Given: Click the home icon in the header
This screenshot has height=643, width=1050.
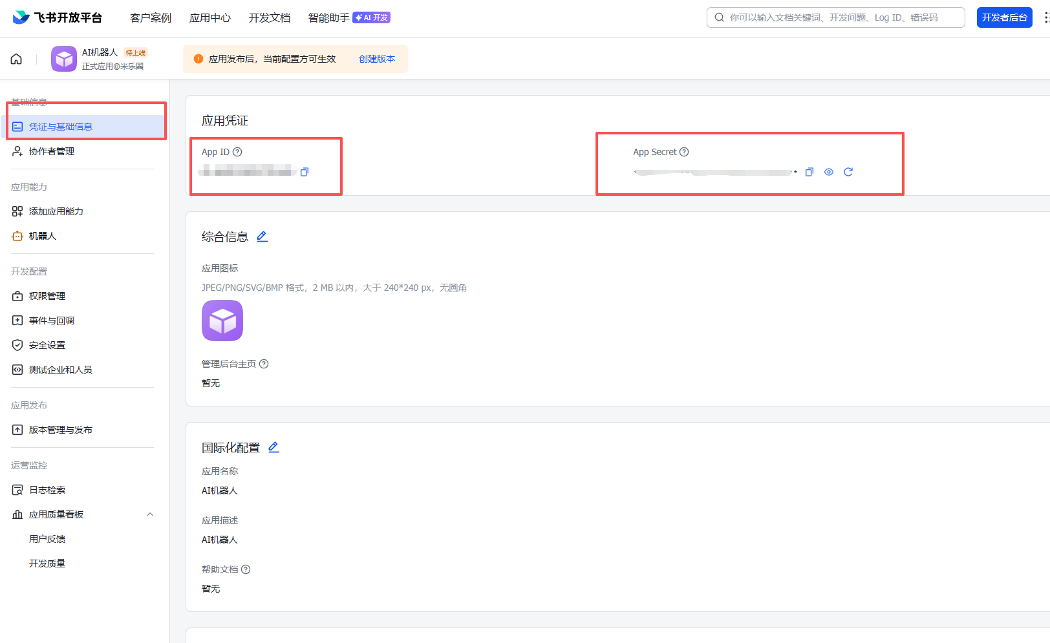Looking at the screenshot, I should (16, 59).
